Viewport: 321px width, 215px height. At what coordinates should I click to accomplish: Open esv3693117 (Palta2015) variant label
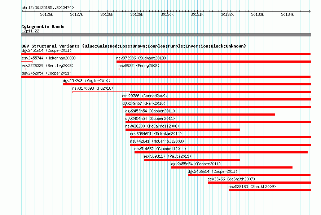click(x=167, y=156)
